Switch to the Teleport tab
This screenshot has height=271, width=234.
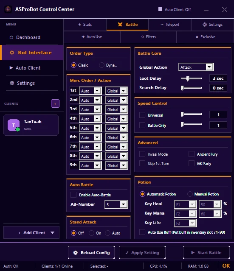pos(170,25)
